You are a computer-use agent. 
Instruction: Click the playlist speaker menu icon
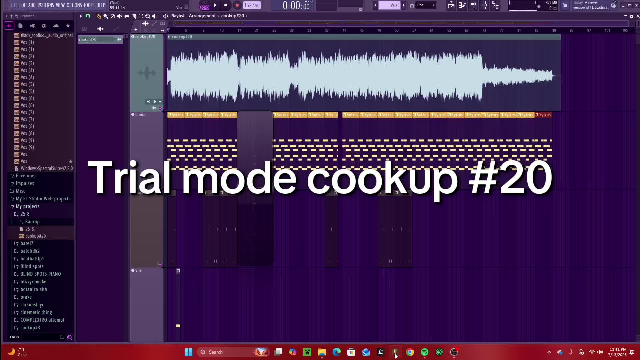(x=165, y=16)
